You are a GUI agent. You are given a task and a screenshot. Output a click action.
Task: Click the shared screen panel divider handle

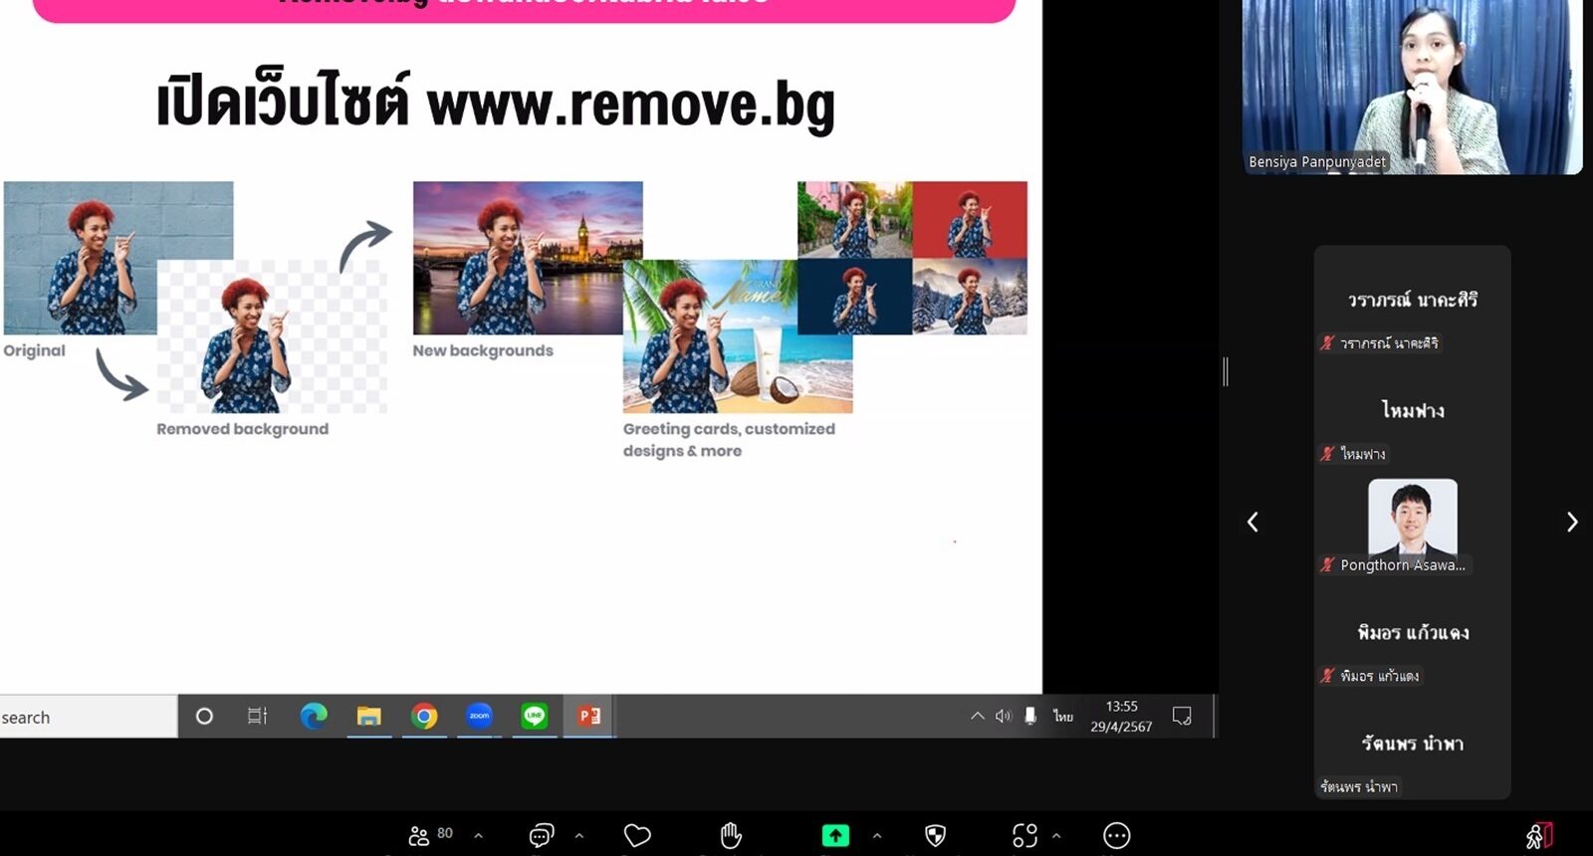(1226, 371)
